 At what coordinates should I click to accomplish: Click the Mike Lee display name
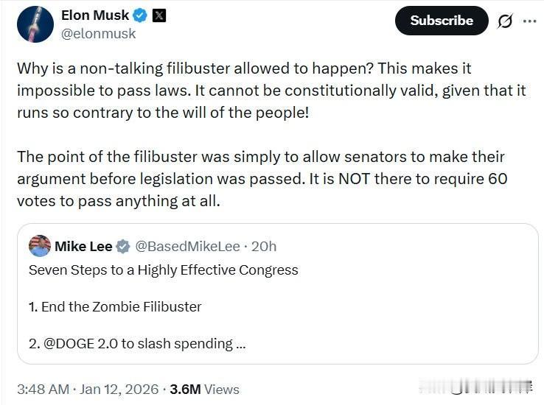click(x=83, y=247)
